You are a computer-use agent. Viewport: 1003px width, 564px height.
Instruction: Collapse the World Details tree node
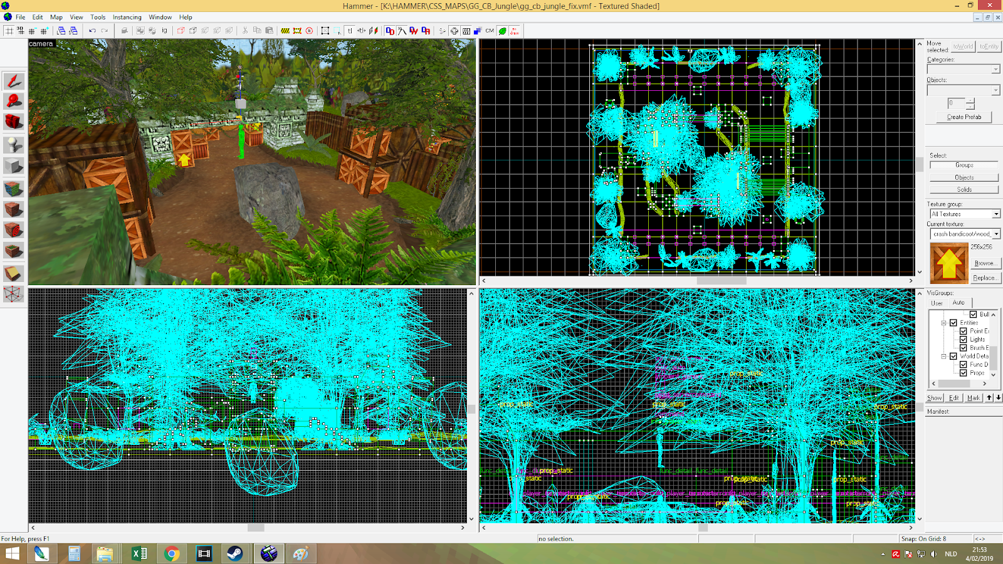[943, 356]
